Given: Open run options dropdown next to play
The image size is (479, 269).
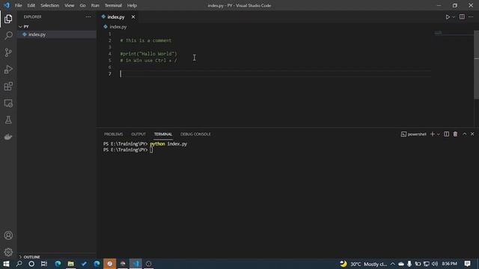Looking at the screenshot, I should (x=454, y=17).
